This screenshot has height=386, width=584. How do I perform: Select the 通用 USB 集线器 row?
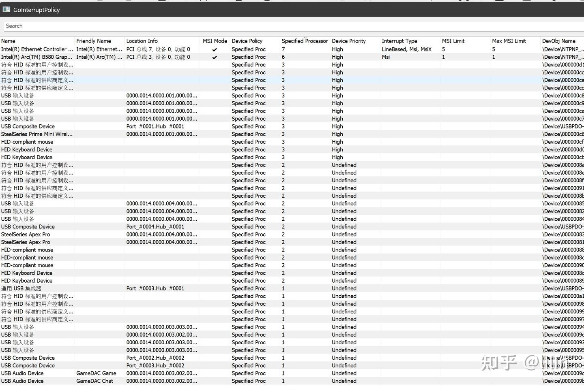tap(292, 288)
